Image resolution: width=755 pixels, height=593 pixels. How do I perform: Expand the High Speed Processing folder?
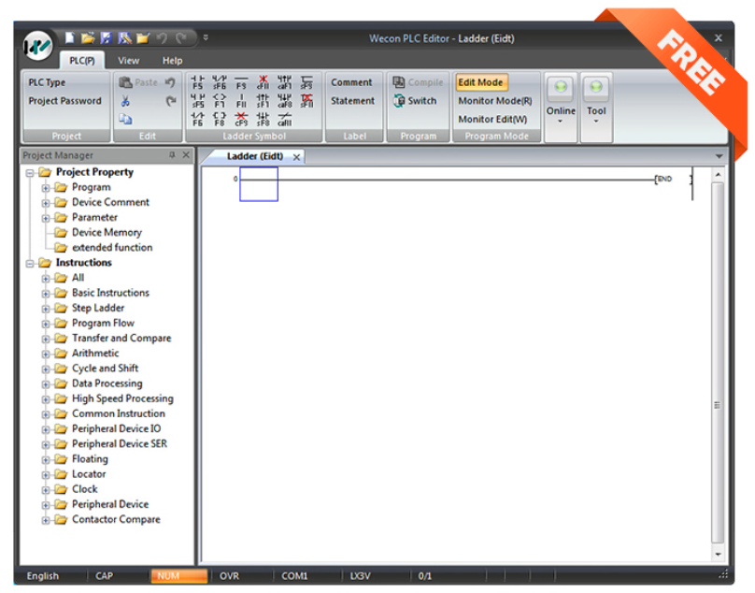pos(45,399)
